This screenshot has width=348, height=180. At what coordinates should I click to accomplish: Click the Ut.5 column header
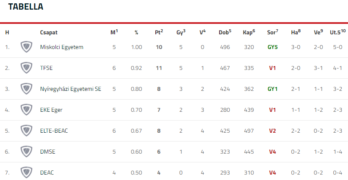(338, 32)
